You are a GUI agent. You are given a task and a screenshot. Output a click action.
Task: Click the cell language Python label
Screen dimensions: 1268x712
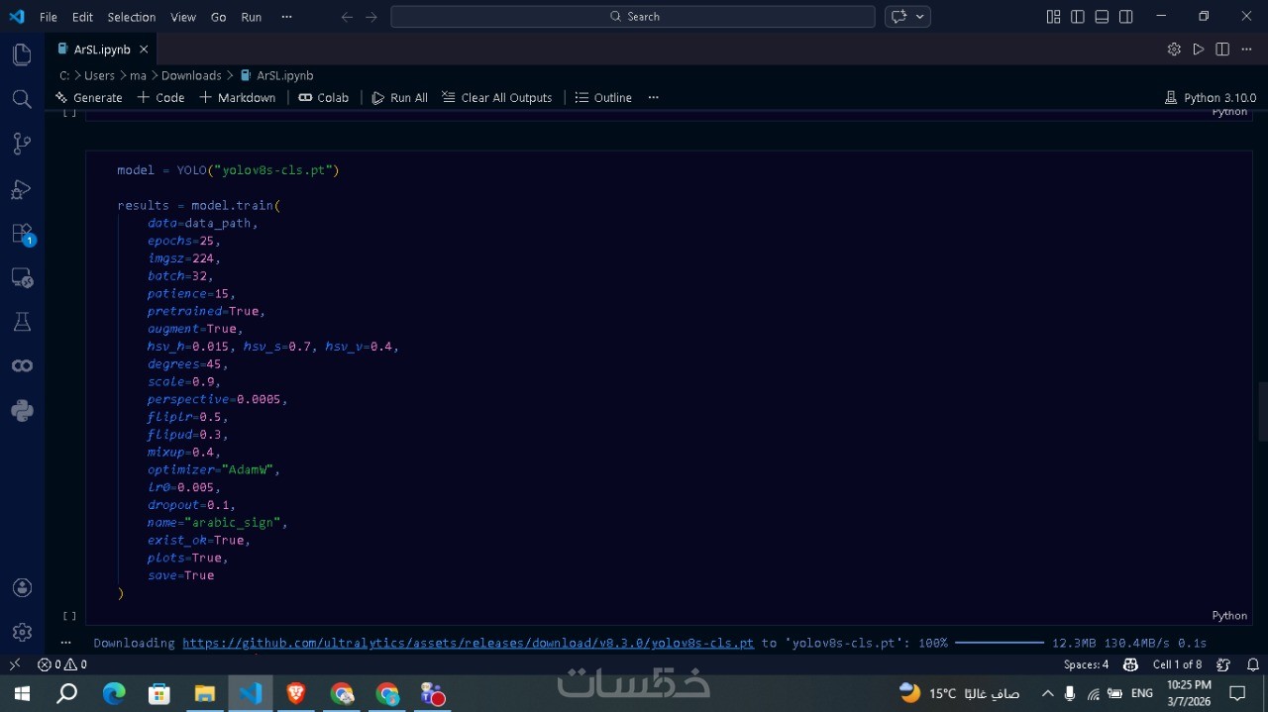(x=1229, y=615)
